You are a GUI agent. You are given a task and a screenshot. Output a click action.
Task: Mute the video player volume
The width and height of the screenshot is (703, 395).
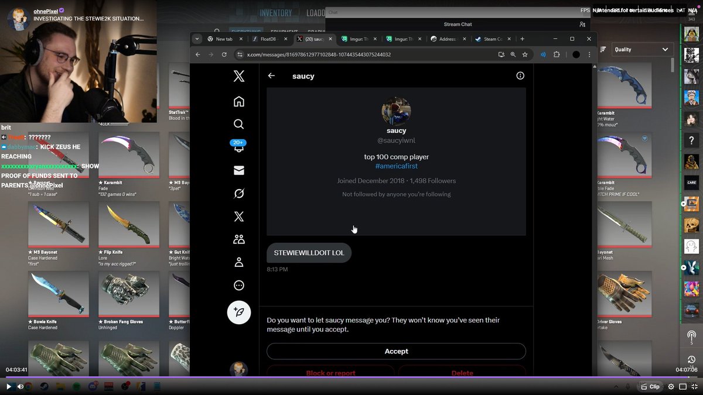point(21,387)
